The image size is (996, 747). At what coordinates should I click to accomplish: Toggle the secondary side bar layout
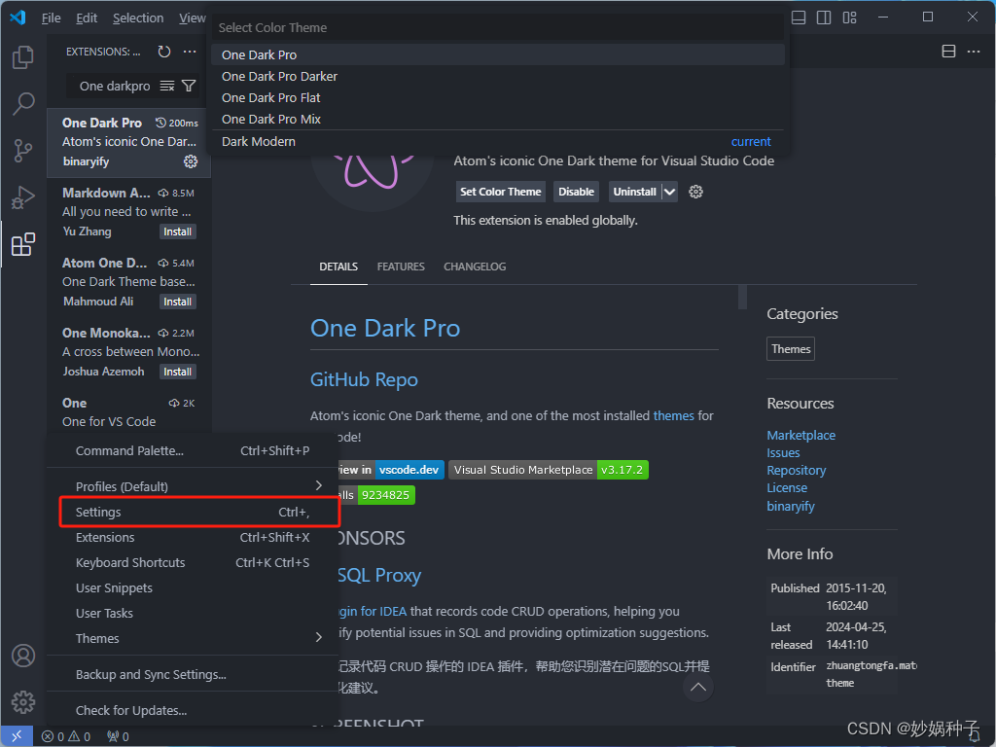click(824, 18)
